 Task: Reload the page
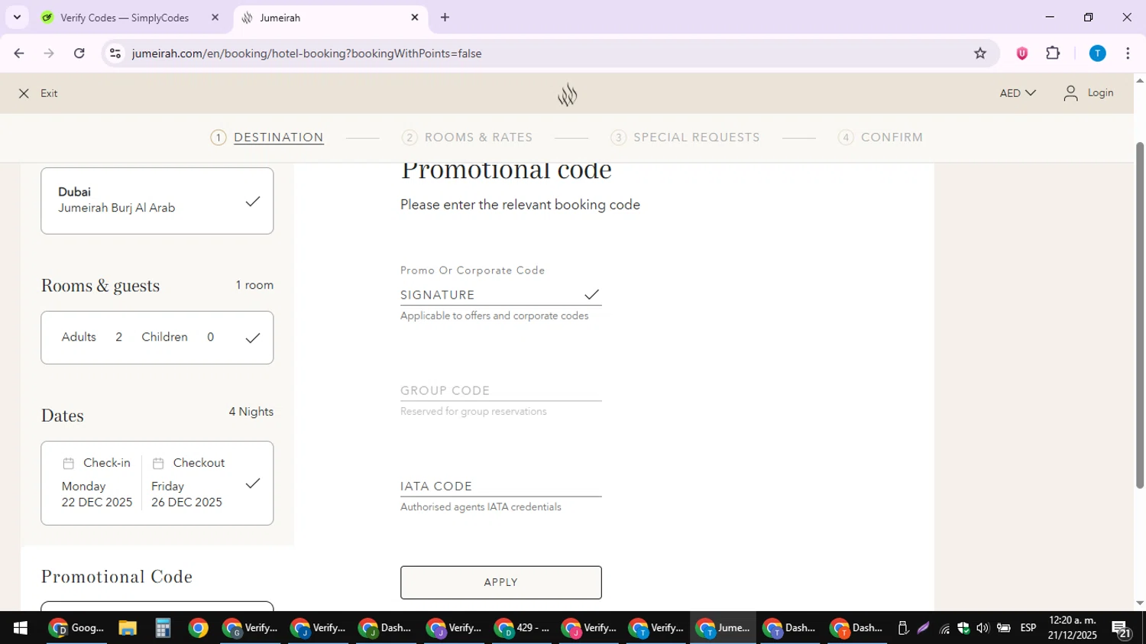click(79, 53)
